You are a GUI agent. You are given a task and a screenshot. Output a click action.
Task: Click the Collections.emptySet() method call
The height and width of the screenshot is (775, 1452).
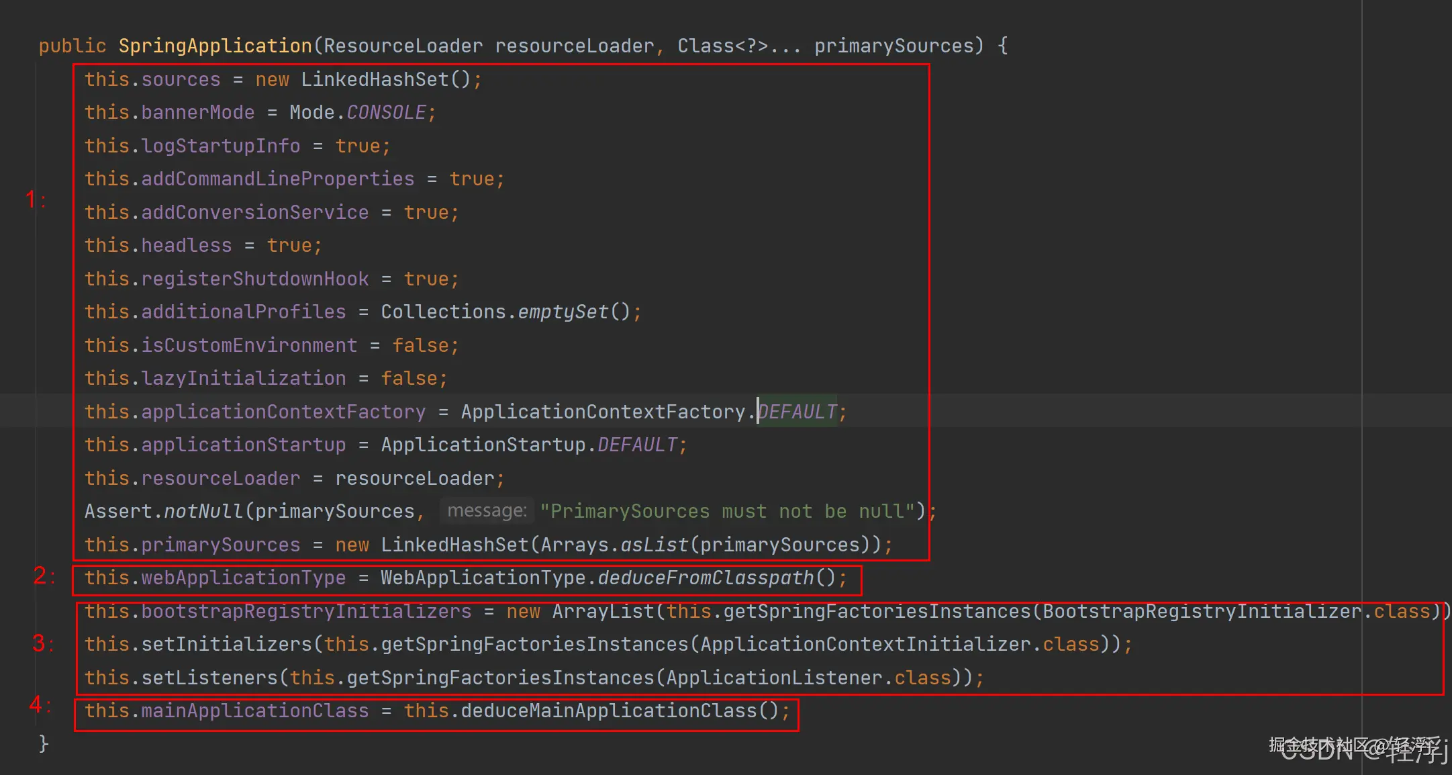pyautogui.click(x=563, y=312)
